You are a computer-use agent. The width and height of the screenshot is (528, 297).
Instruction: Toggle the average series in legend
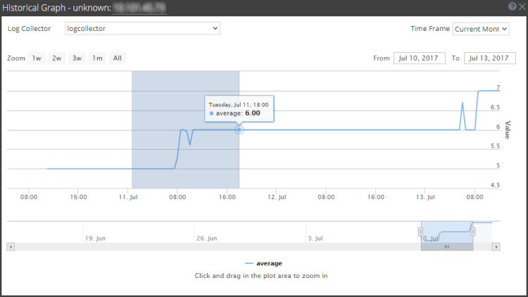[x=264, y=263]
